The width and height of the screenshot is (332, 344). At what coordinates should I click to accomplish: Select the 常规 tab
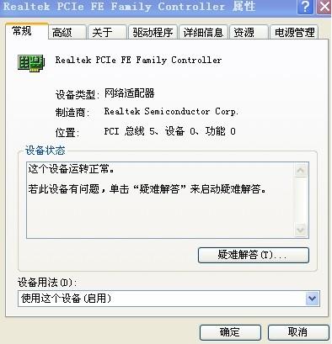[x=26, y=31]
